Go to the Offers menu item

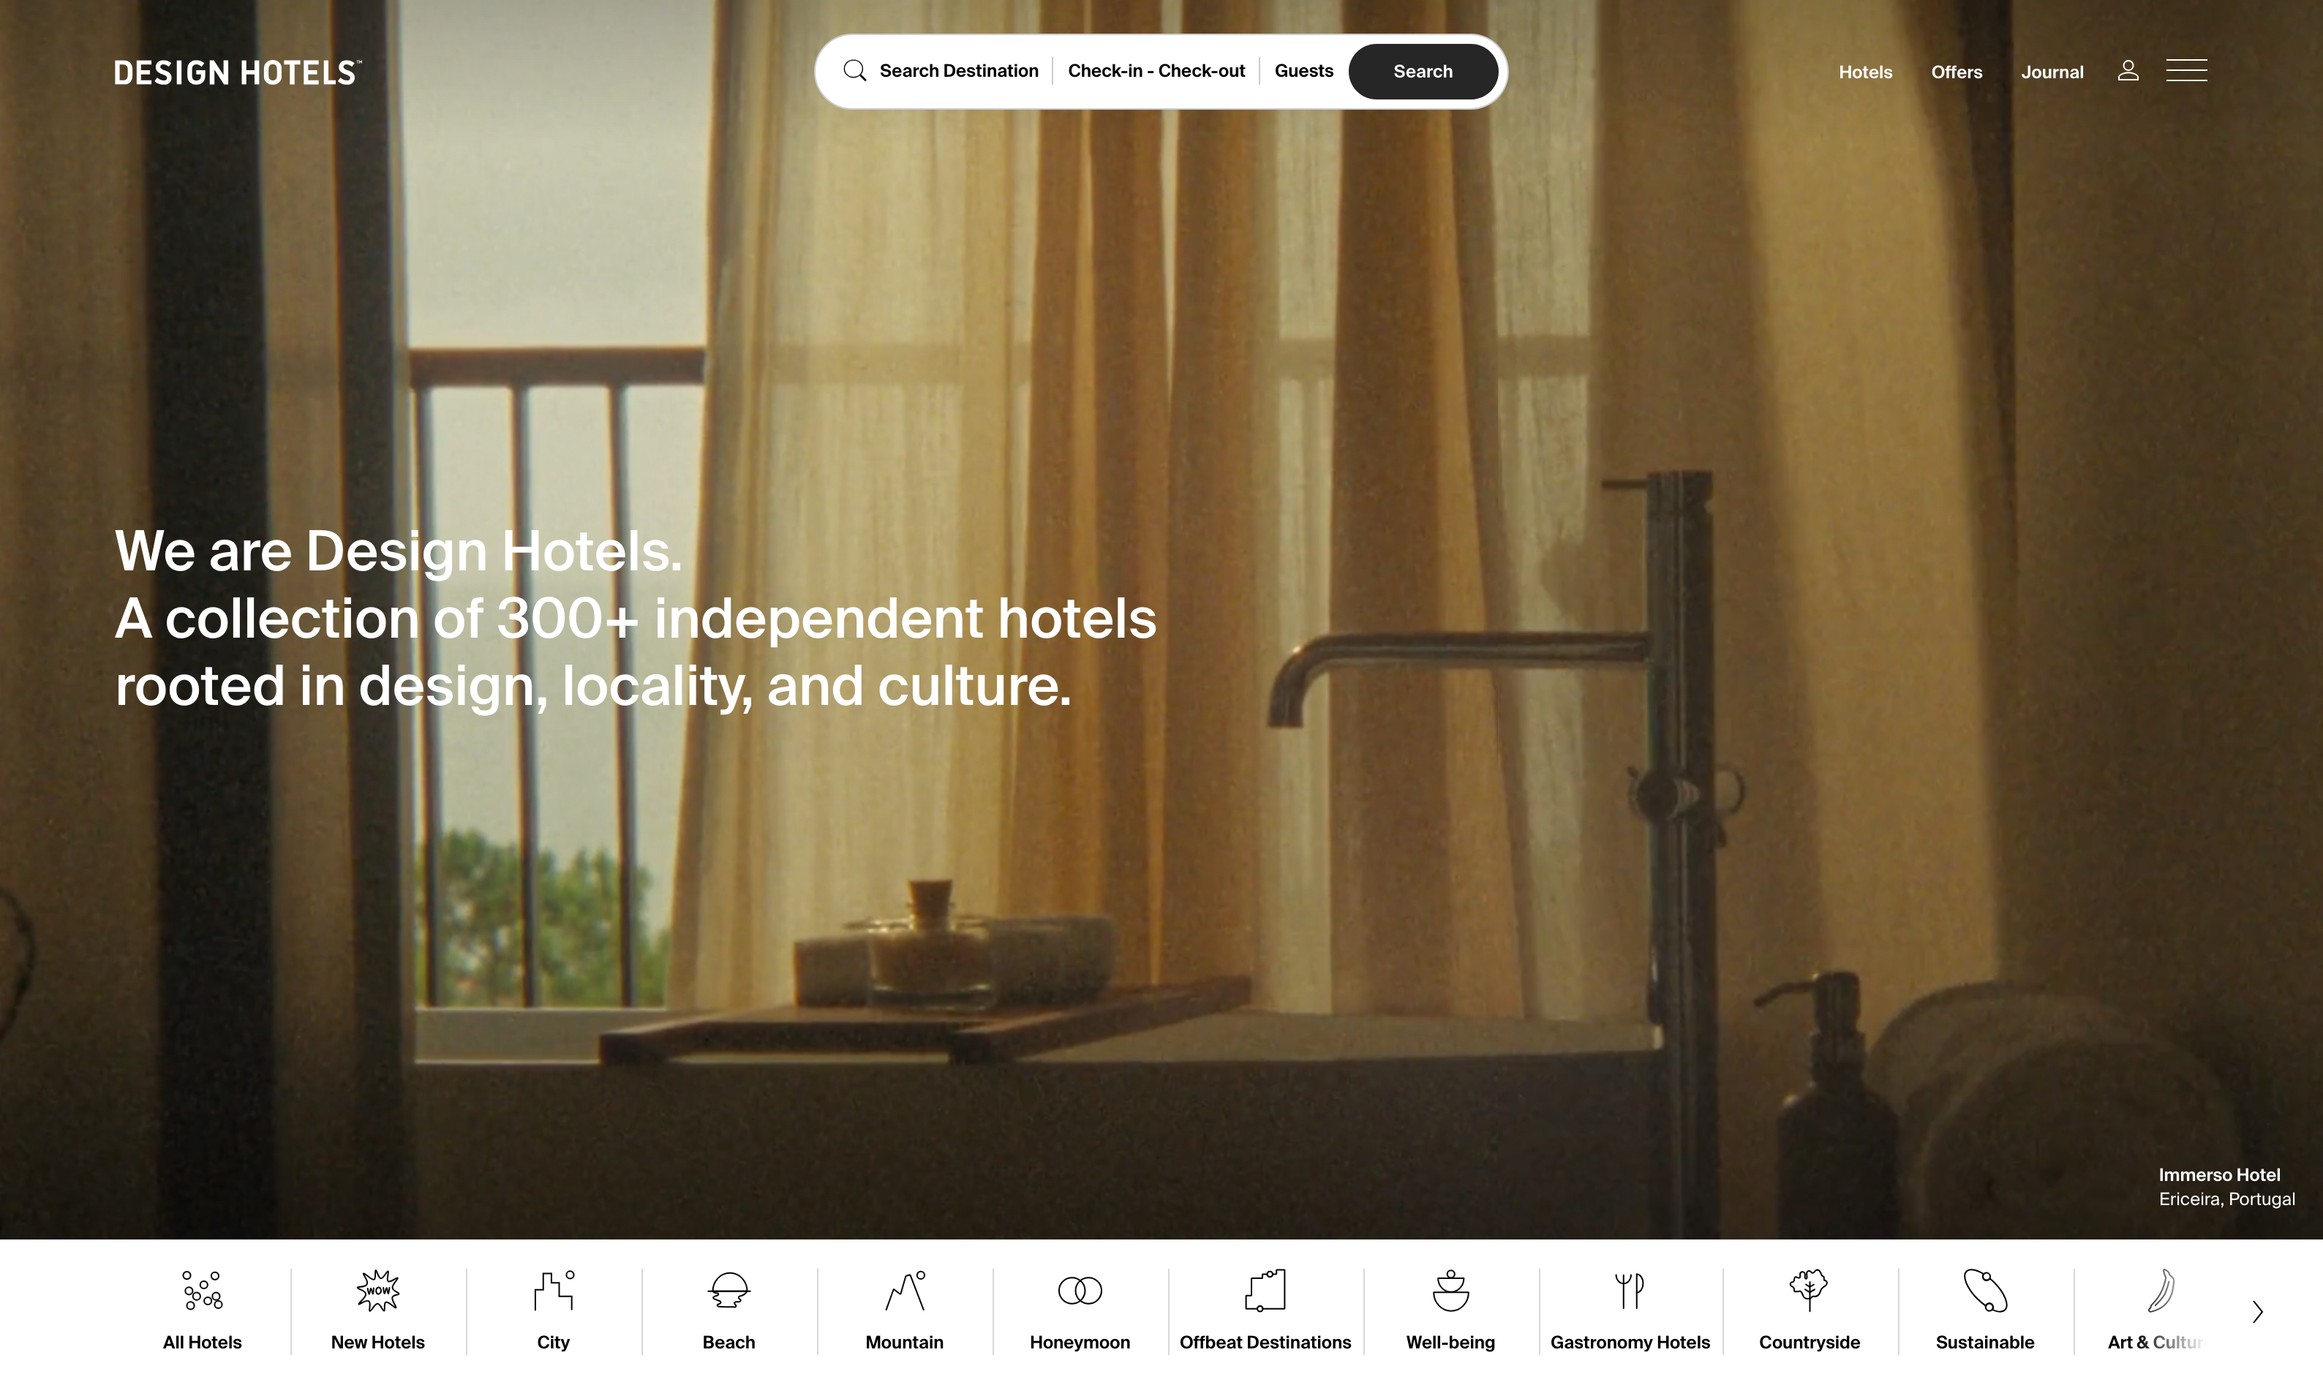coord(1957,72)
